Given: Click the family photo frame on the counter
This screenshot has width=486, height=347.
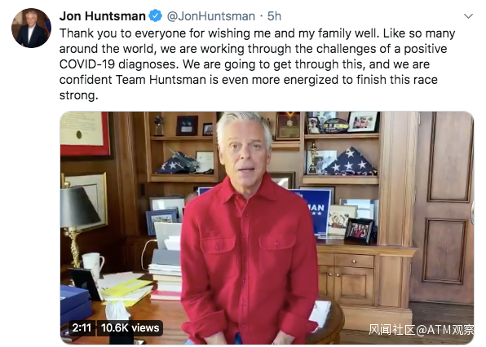Looking at the screenshot, I should click(360, 231).
